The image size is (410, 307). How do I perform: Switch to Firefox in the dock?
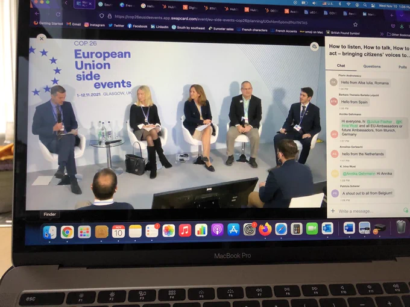265,229
